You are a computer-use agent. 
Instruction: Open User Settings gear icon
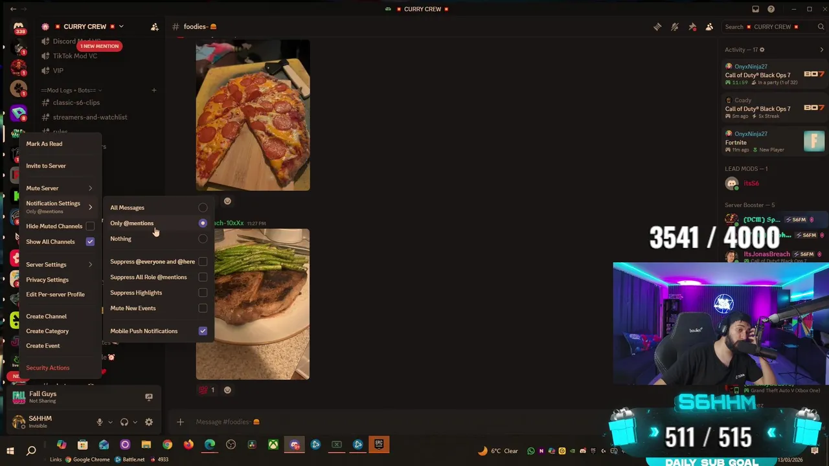[149, 422]
